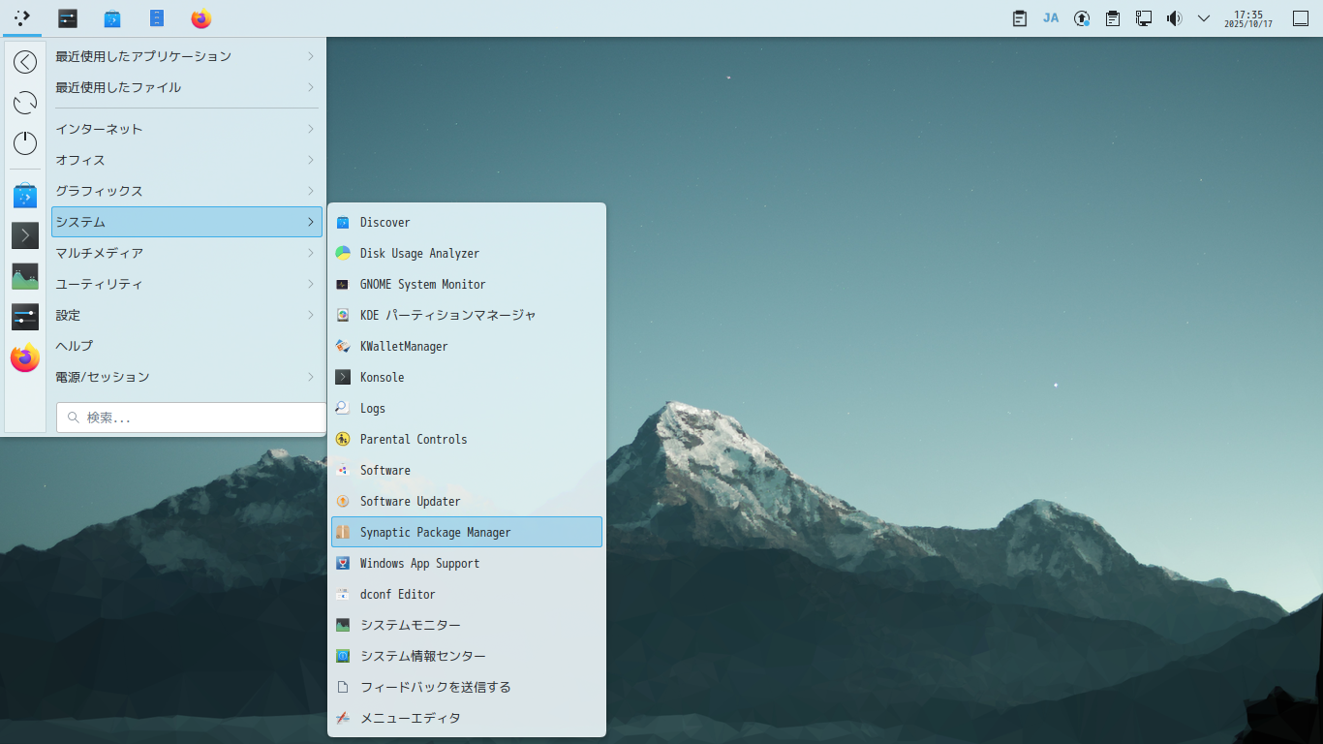The image size is (1323, 744).
Task: Open the application launcher in the top panel
Action: coord(22,18)
